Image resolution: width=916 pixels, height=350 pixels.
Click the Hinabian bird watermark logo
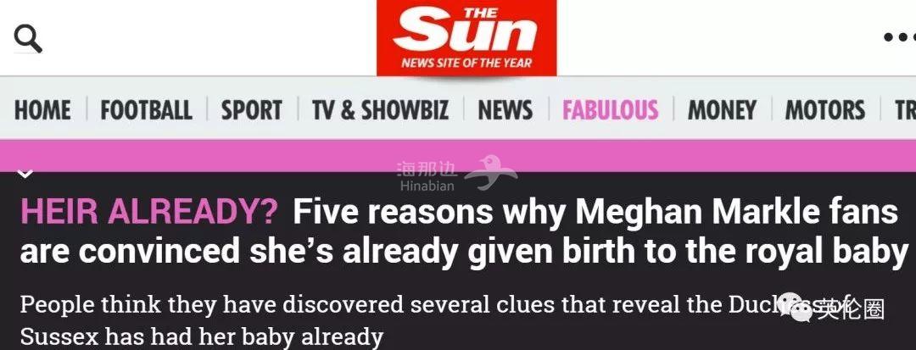point(491,173)
